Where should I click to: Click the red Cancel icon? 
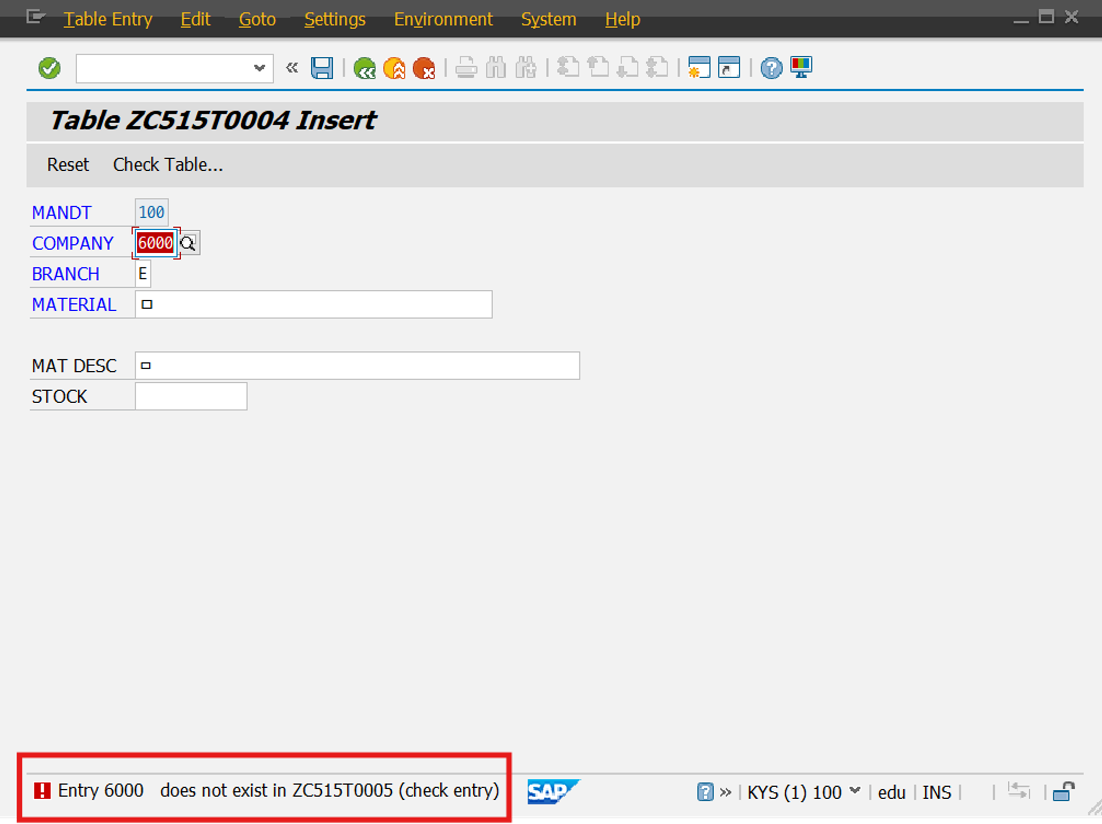[424, 68]
